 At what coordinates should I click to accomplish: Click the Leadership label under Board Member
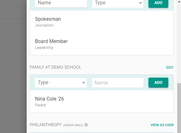tap(44, 48)
